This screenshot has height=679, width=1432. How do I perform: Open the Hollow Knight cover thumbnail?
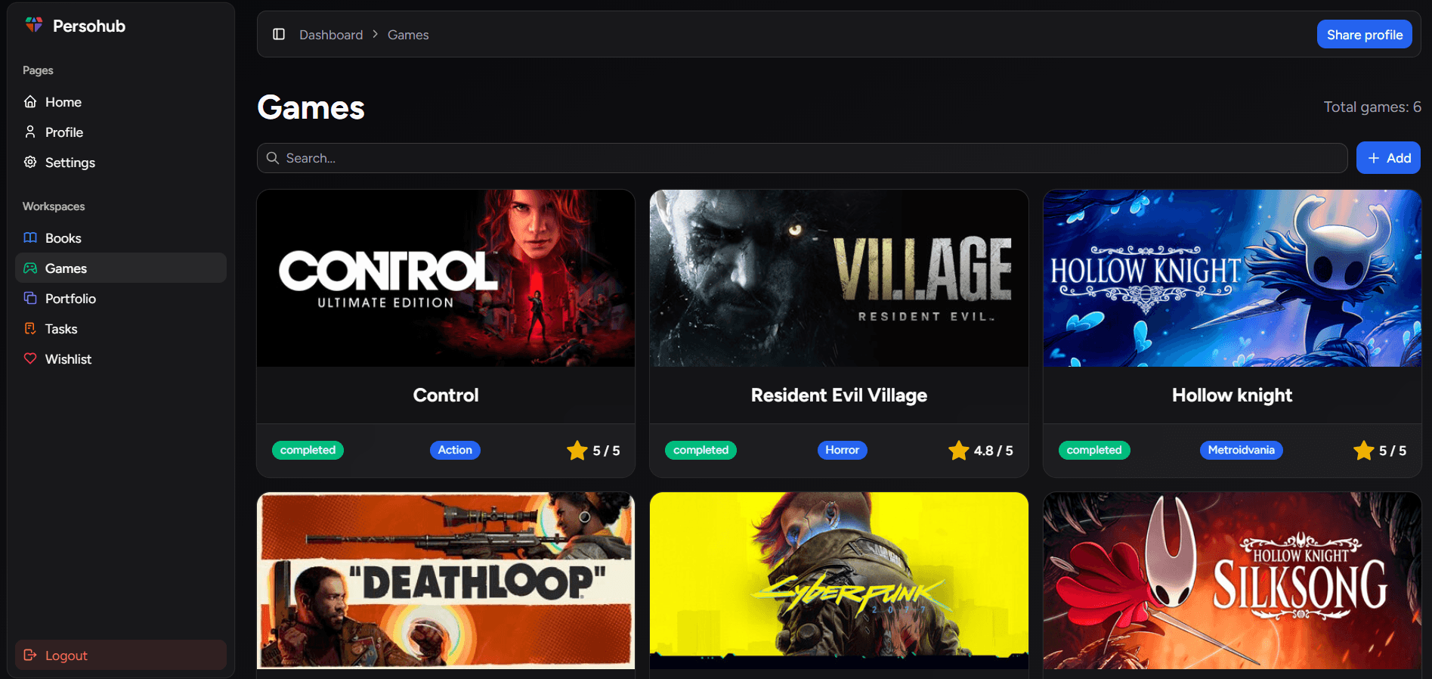coord(1232,278)
